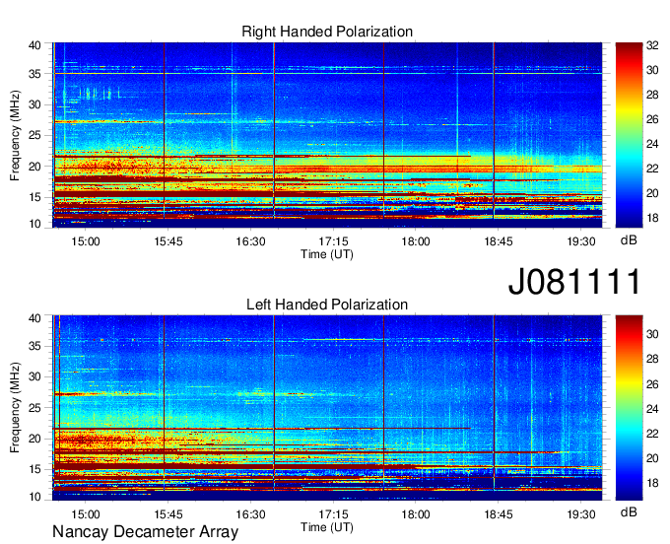The image size is (670, 544).
Task: Click the top colorbar gradient
Action: [x=629, y=135]
